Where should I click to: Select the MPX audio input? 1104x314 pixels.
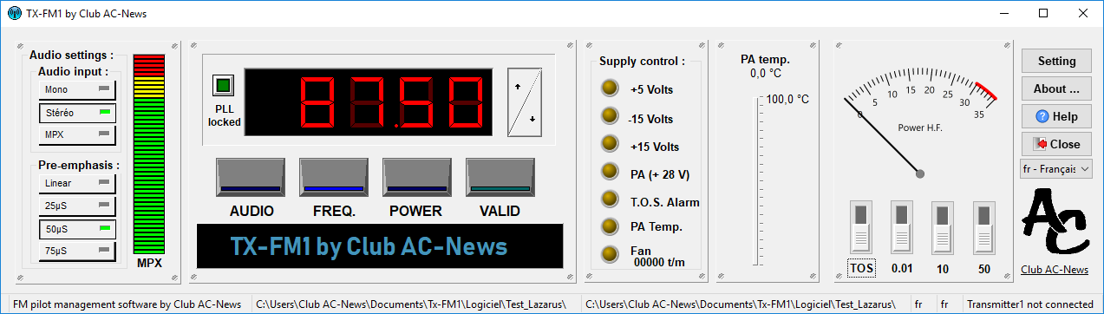pyautogui.click(x=77, y=135)
